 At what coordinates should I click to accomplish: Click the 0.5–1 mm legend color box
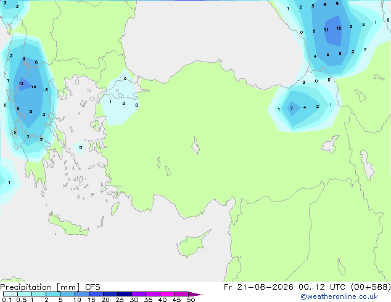click(x=25, y=294)
